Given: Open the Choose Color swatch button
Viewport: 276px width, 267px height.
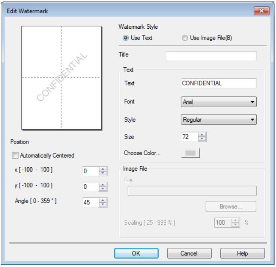Looking at the screenshot, I should tap(190, 153).
